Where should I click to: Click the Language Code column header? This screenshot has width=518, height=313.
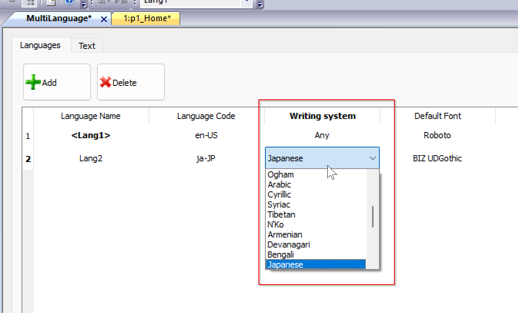pos(206,116)
